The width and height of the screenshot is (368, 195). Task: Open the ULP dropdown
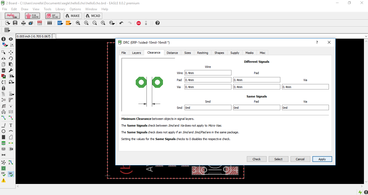click(x=69, y=23)
